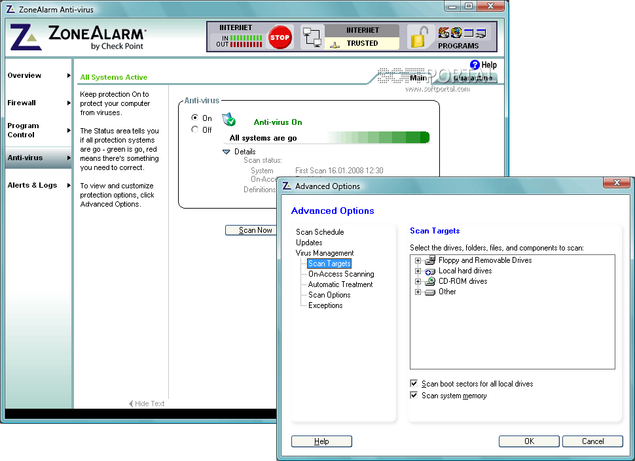Viewport: 635px width, 461px height.
Task: Select Scan Targets in options tree
Action: (329, 264)
